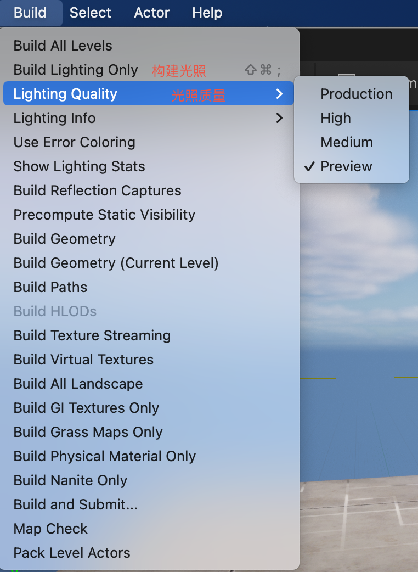Open the Select menu
Image resolution: width=418 pixels, height=572 pixels.
90,13
